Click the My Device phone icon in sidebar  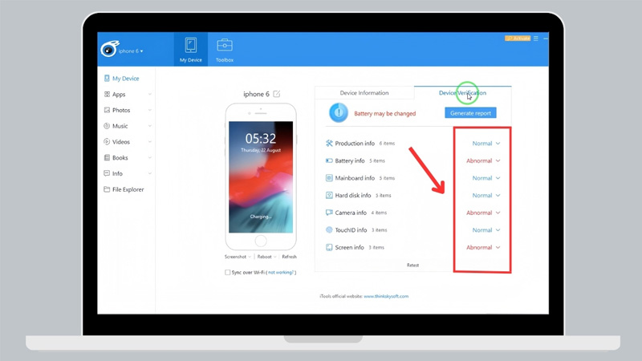[107, 78]
